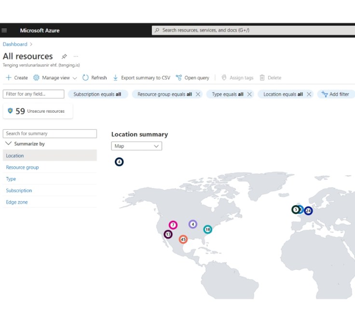This screenshot has width=355, height=324.
Task: Click Open query in toolbar
Action: 192,78
